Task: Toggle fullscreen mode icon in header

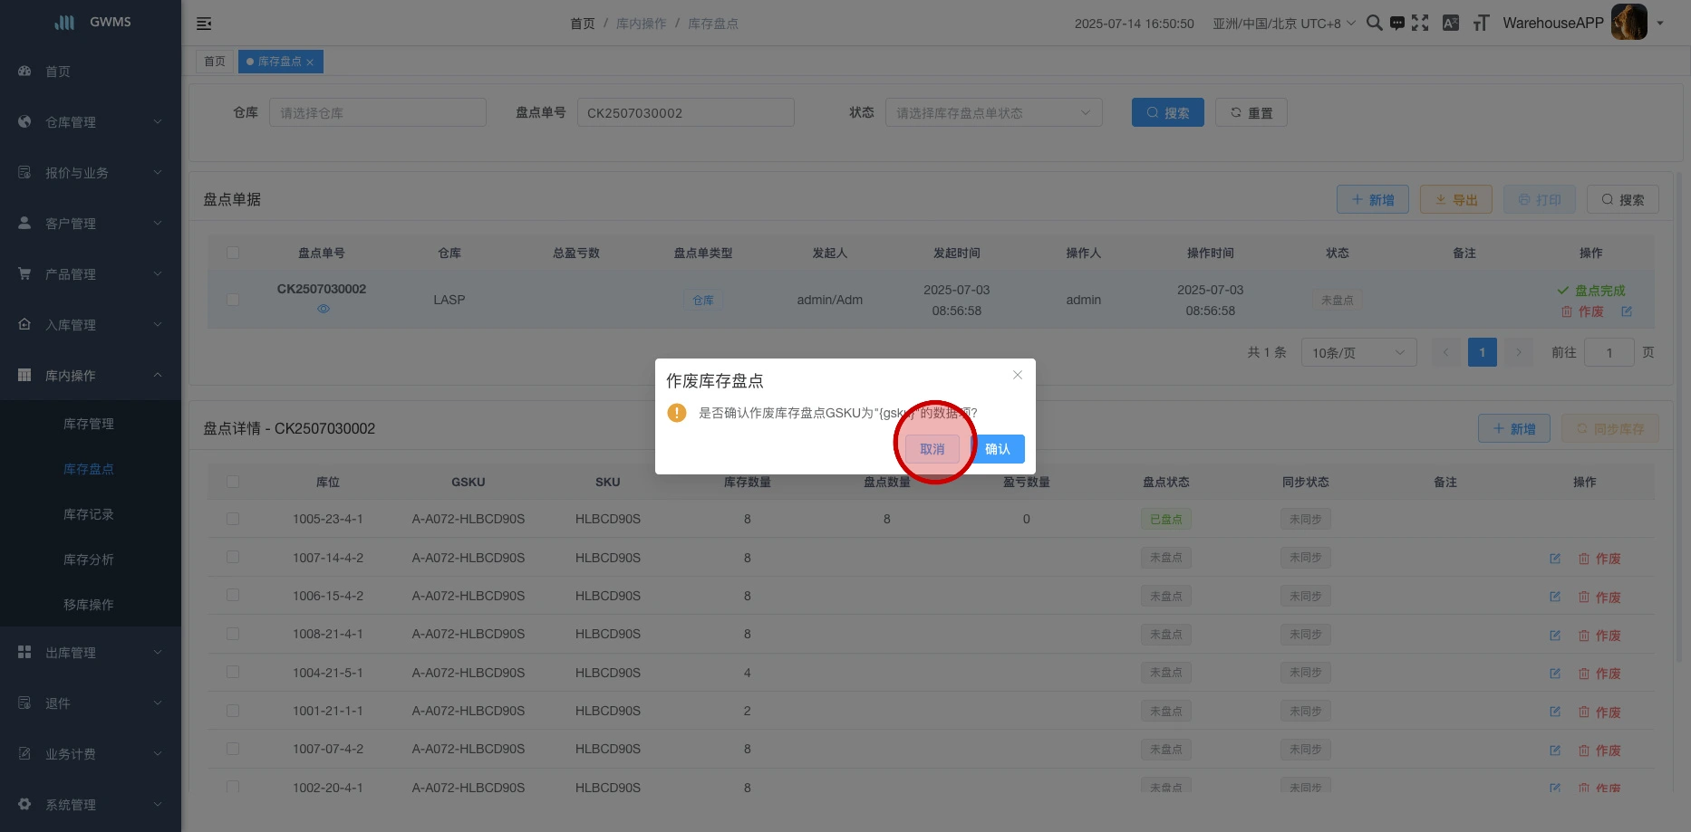Action: [x=1420, y=24]
